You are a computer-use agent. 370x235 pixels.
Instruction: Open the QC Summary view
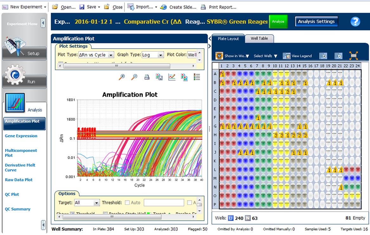coord(17,209)
